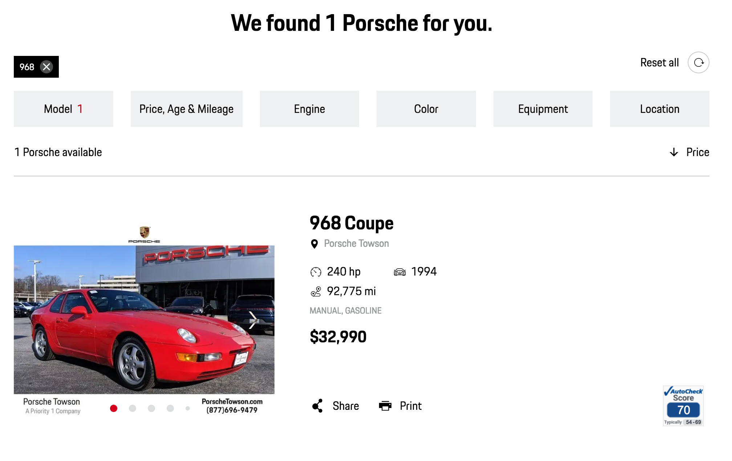The image size is (732, 461).
Task: Click the next image chevron arrow
Action: click(x=253, y=320)
